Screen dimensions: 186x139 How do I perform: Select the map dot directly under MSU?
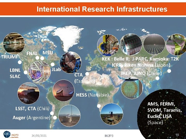pyautogui.click(x=42, y=58)
